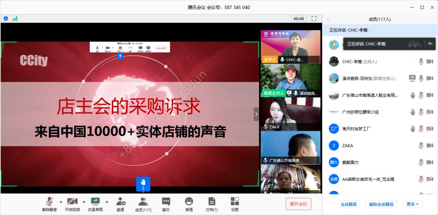438x215 pixels.
Task: Open the 表情 emoji reactions
Action: click(x=189, y=204)
